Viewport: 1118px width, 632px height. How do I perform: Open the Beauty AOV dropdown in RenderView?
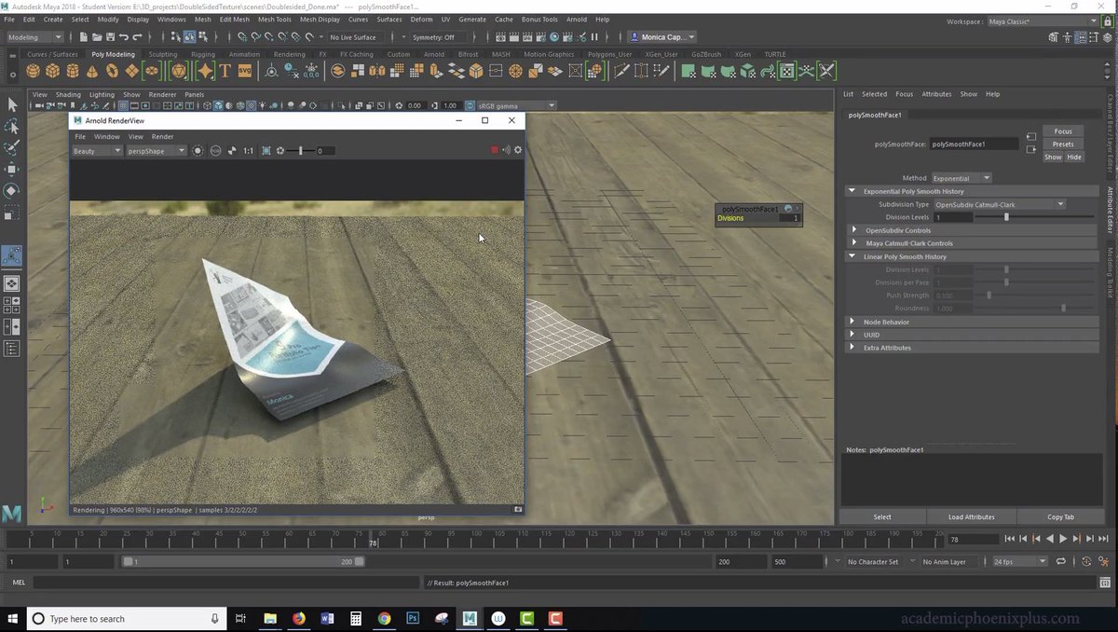(97, 150)
